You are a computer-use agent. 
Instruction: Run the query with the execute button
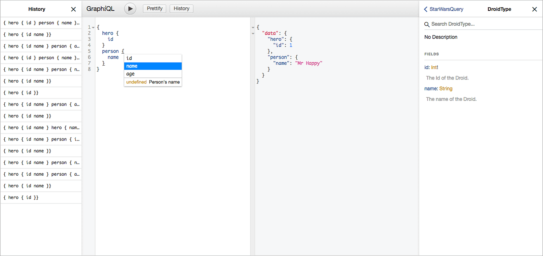[130, 9]
